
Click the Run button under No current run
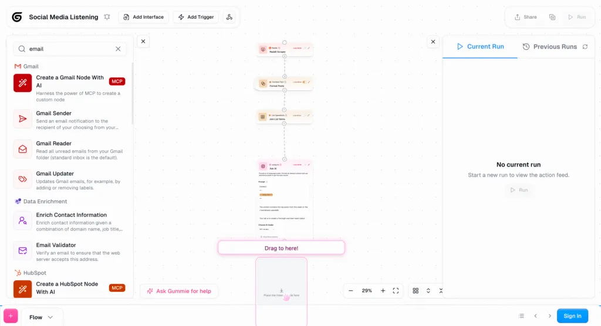point(519,190)
